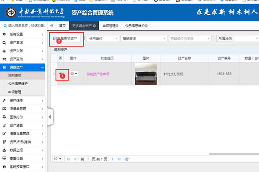Uncheck the checkbox for row 1 (针对式打印机)
Image resolution: width=259 pixels, height=172 pixels.
click(x=60, y=73)
